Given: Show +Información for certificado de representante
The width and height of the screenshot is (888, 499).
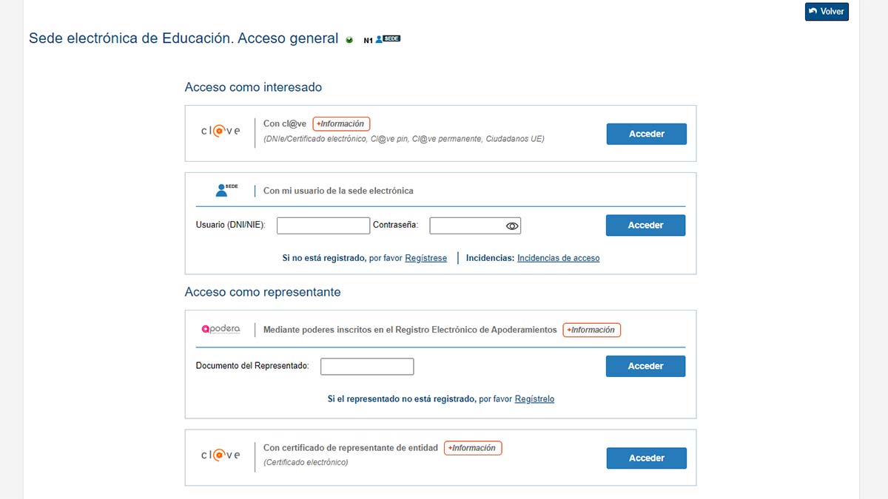Looking at the screenshot, I should pyautogui.click(x=473, y=448).
